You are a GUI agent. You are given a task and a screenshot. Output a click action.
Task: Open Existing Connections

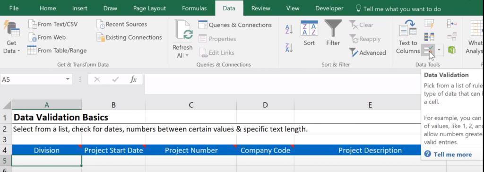pos(129,37)
